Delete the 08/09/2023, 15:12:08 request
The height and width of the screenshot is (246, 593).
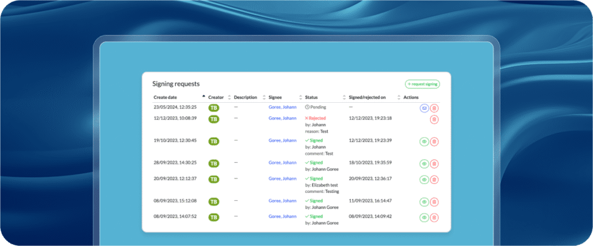(x=434, y=202)
